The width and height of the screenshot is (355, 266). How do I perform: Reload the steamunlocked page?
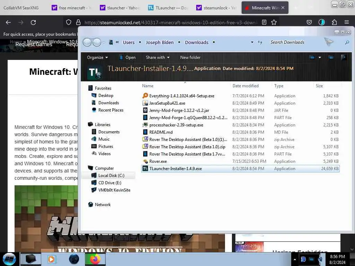33,23
